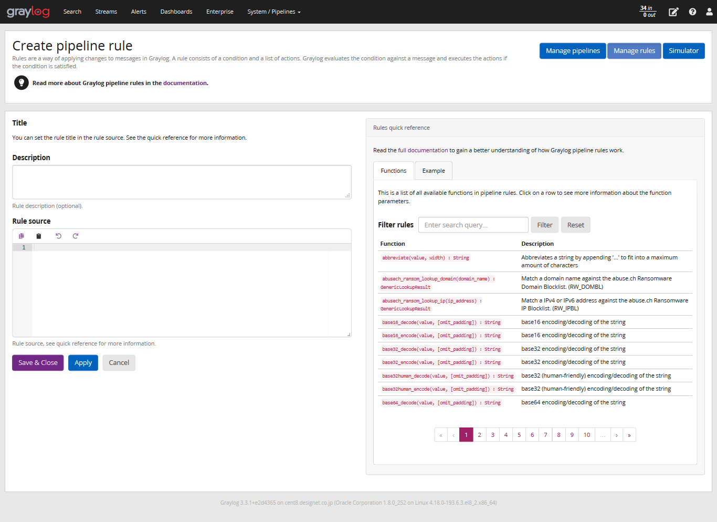Click the Manage rules button
The image size is (717, 522).
(x=634, y=51)
